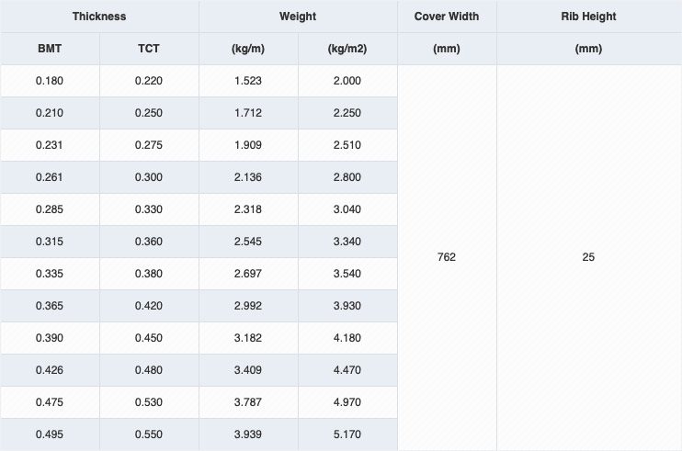Click the Cover Width (mm) unit label
This screenshot has height=451, width=682.
tap(447, 49)
